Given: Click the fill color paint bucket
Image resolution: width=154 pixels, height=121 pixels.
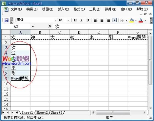Looking at the screenshot, I should [132, 20].
